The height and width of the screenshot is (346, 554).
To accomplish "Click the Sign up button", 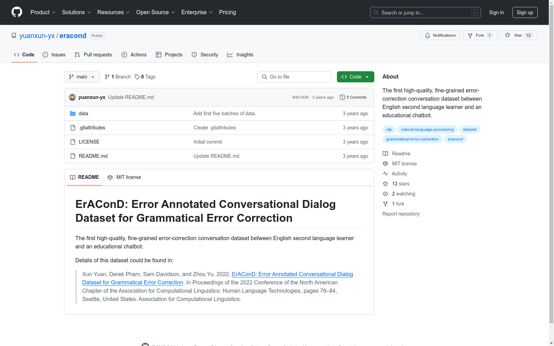I will [x=525, y=12].
